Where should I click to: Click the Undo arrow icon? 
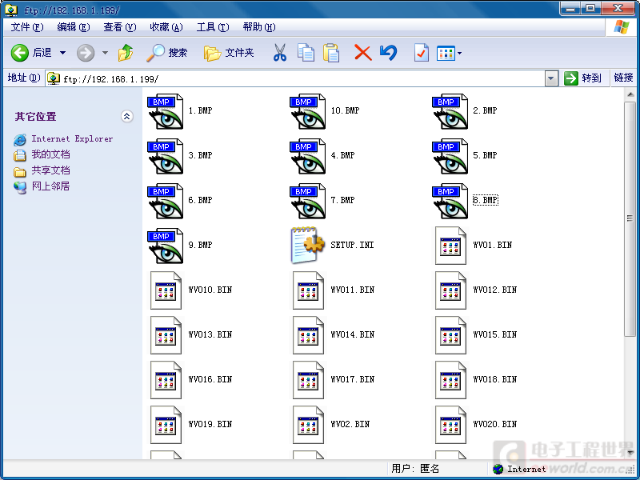coord(388,53)
